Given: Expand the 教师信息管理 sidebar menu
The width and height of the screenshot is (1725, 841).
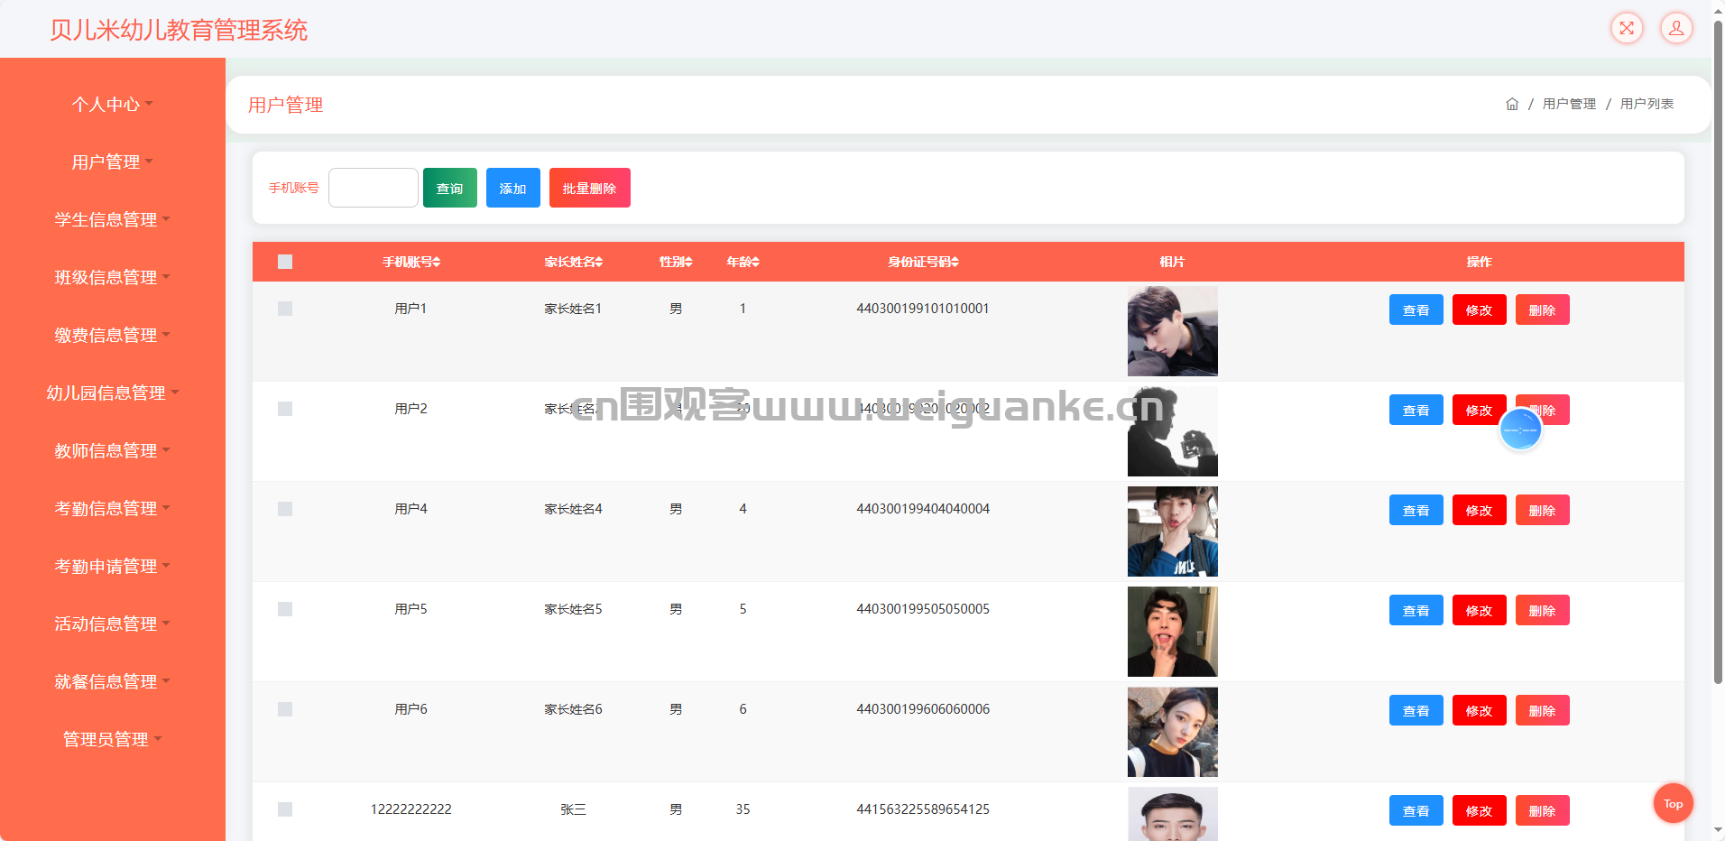Looking at the screenshot, I should pos(112,450).
